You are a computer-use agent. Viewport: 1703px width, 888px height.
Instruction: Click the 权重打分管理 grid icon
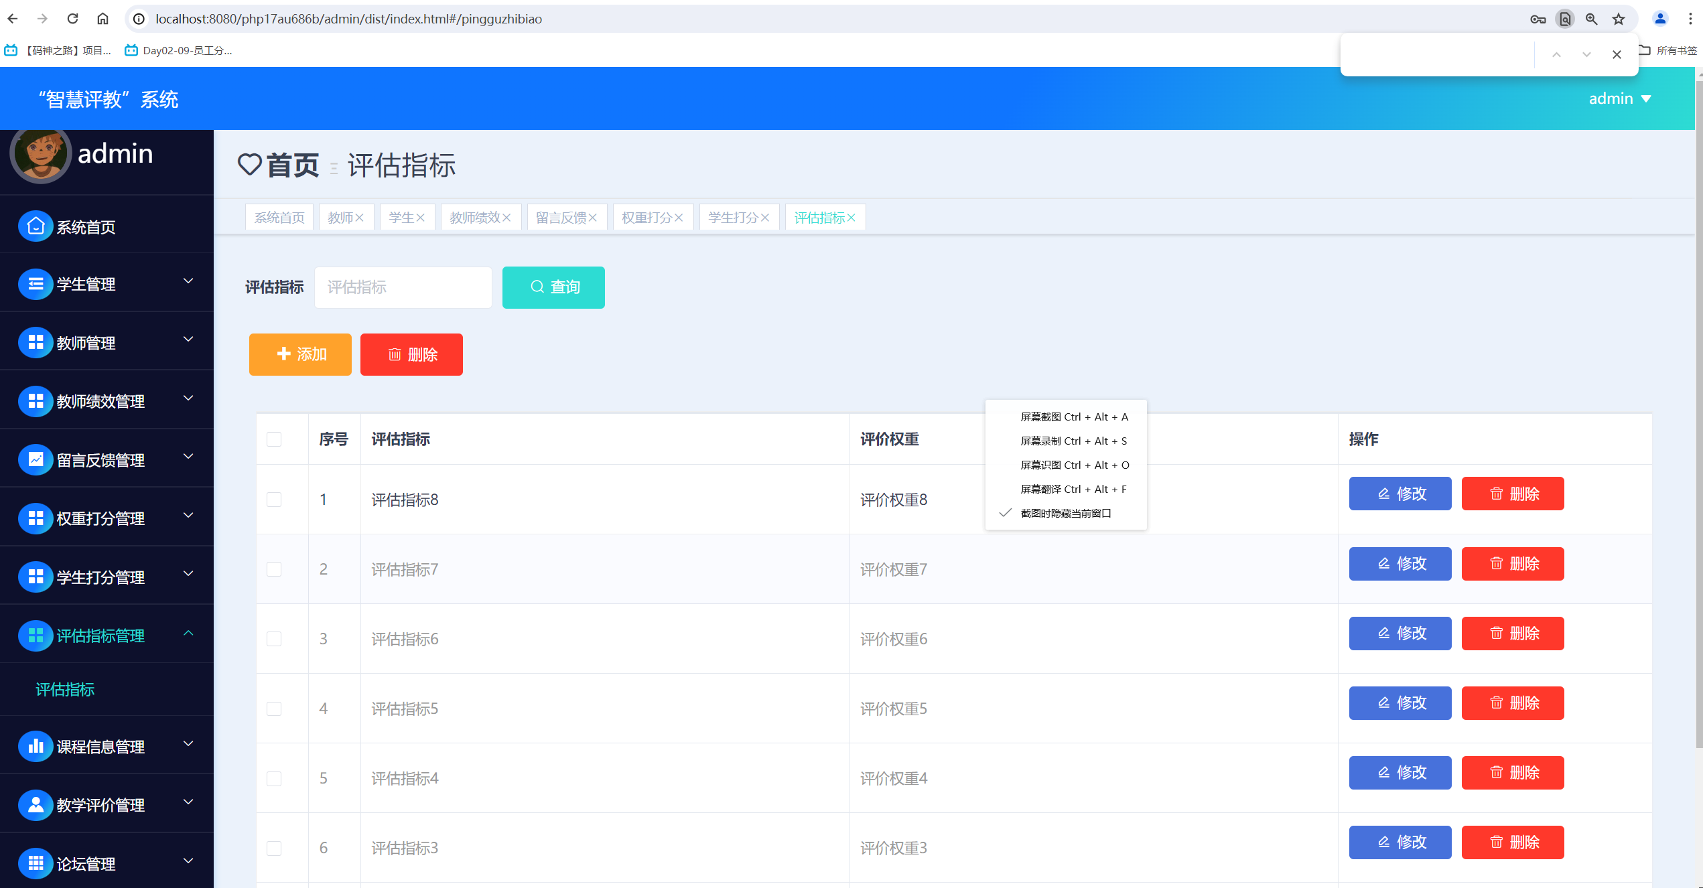(x=36, y=518)
